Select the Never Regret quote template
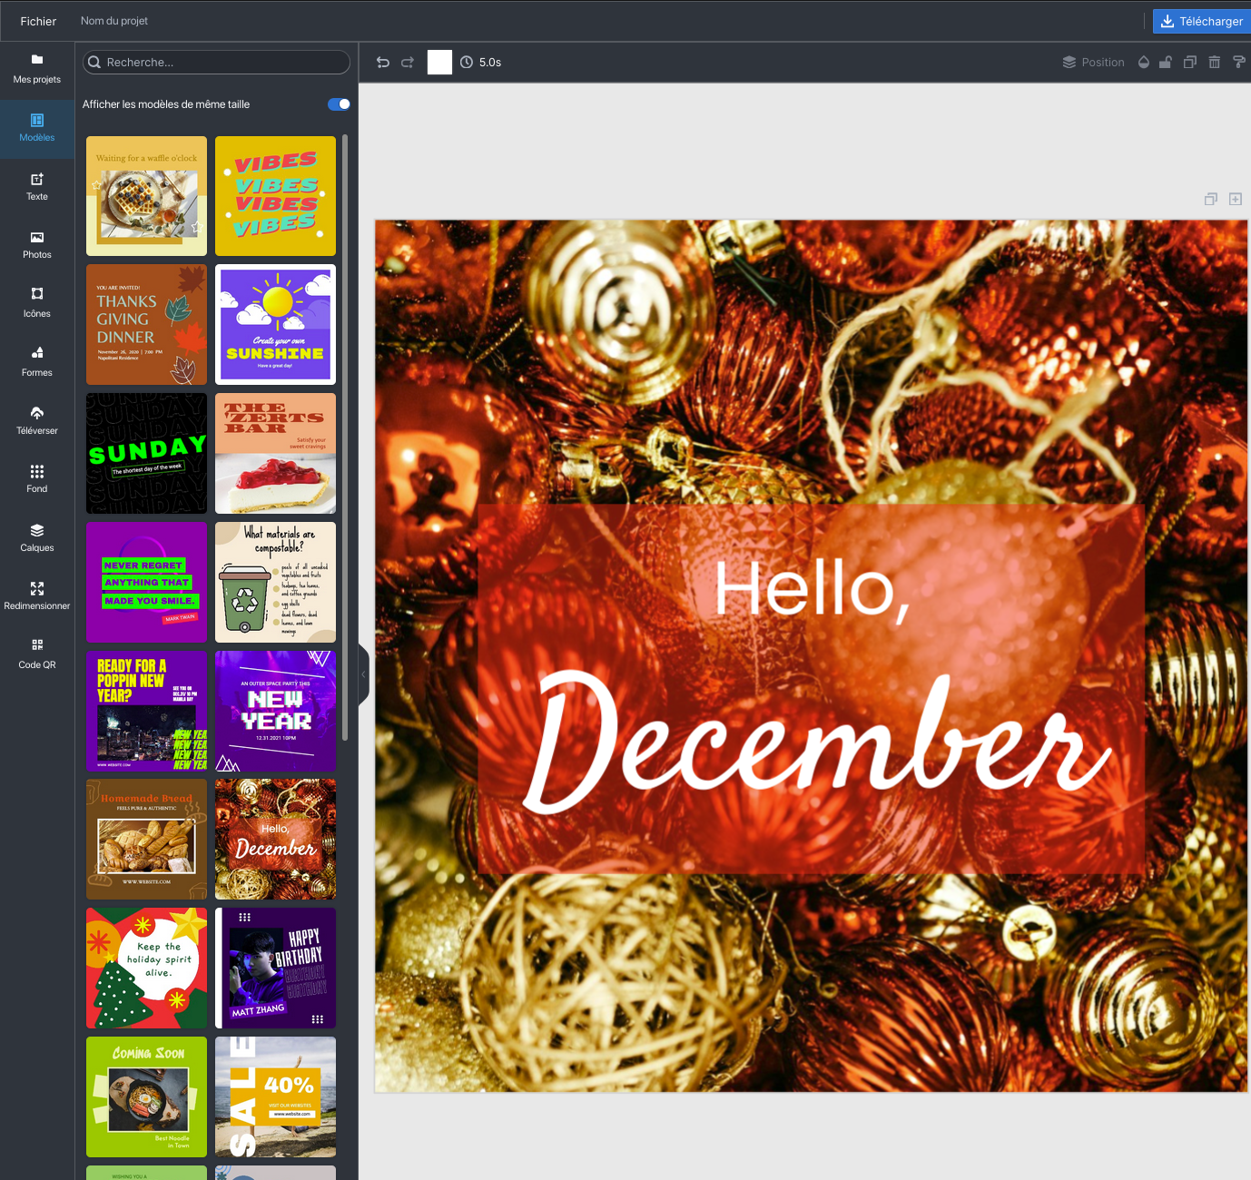This screenshot has height=1180, width=1251. point(146,583)
